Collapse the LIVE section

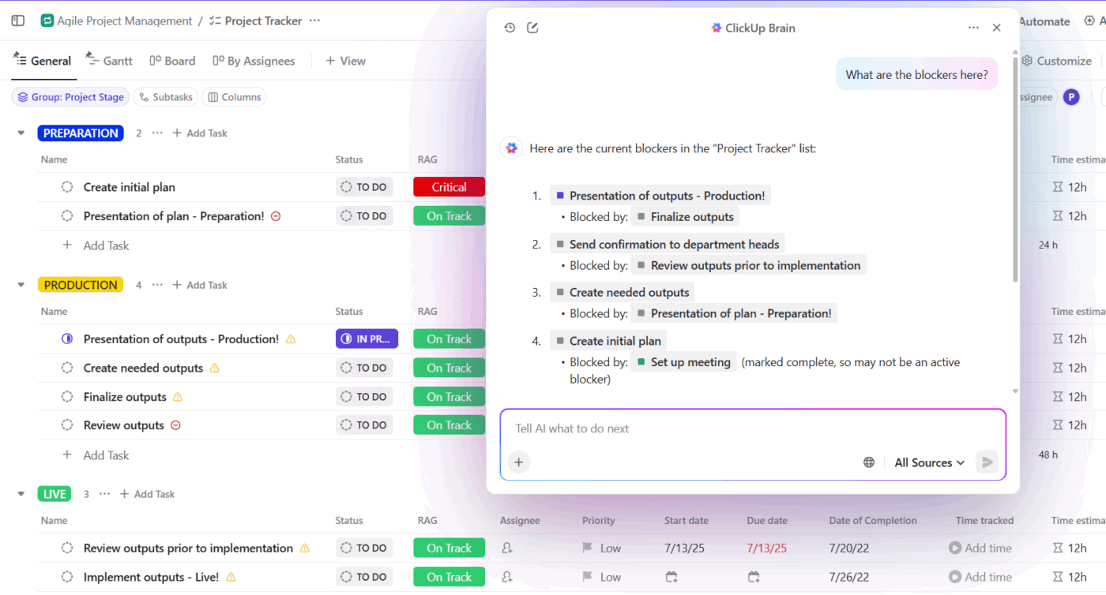tap(20, 493)
